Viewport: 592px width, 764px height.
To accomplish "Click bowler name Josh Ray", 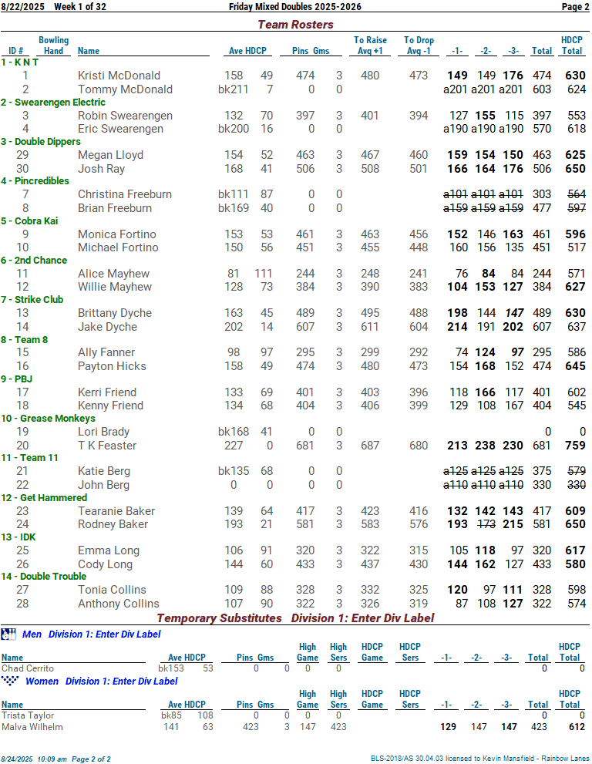I will coord(101,169).
